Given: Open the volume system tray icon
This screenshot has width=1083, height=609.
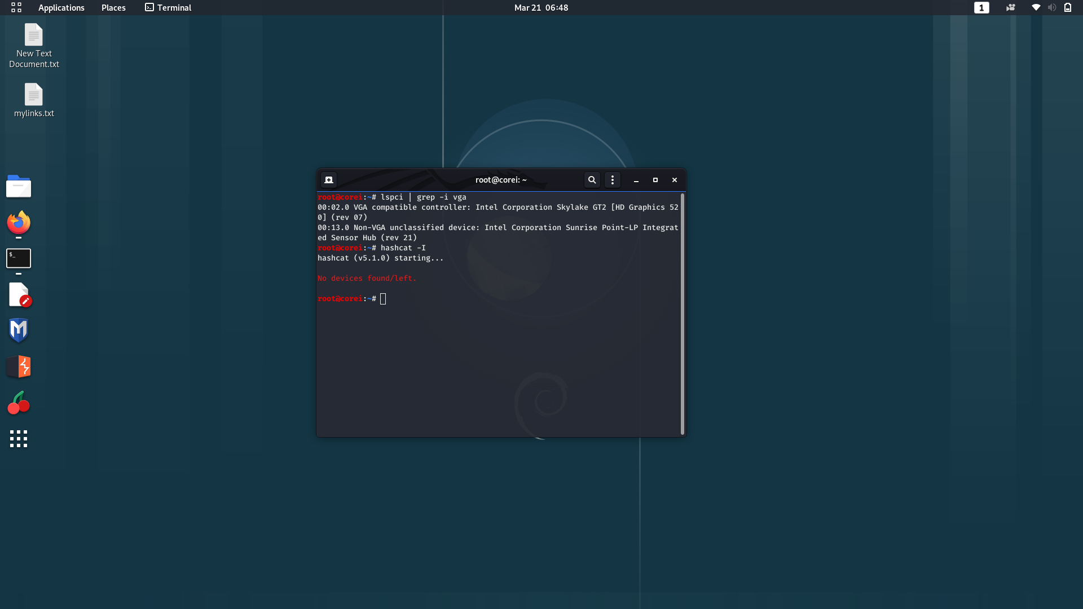Looking at the screenshot, I should [1051, 7].
